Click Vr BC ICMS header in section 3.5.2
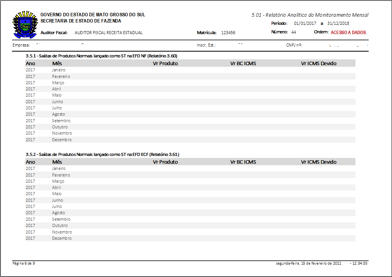Viewport: 392px width, 277px height. (243, 162)
